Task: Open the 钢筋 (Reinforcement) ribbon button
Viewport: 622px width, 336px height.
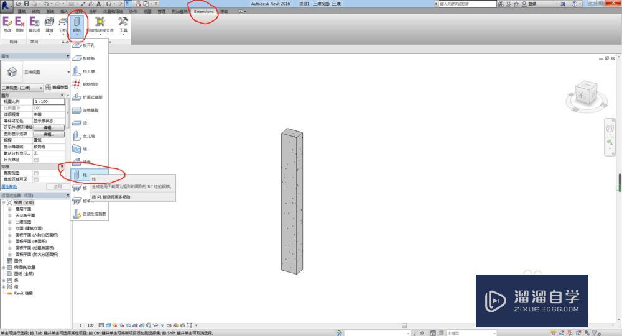Action: coord(77,25)
